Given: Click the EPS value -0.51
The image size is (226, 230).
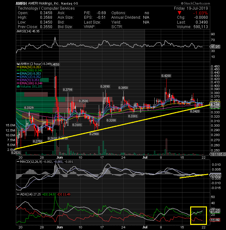Looking at the screenshot, I should click(101, 17).
